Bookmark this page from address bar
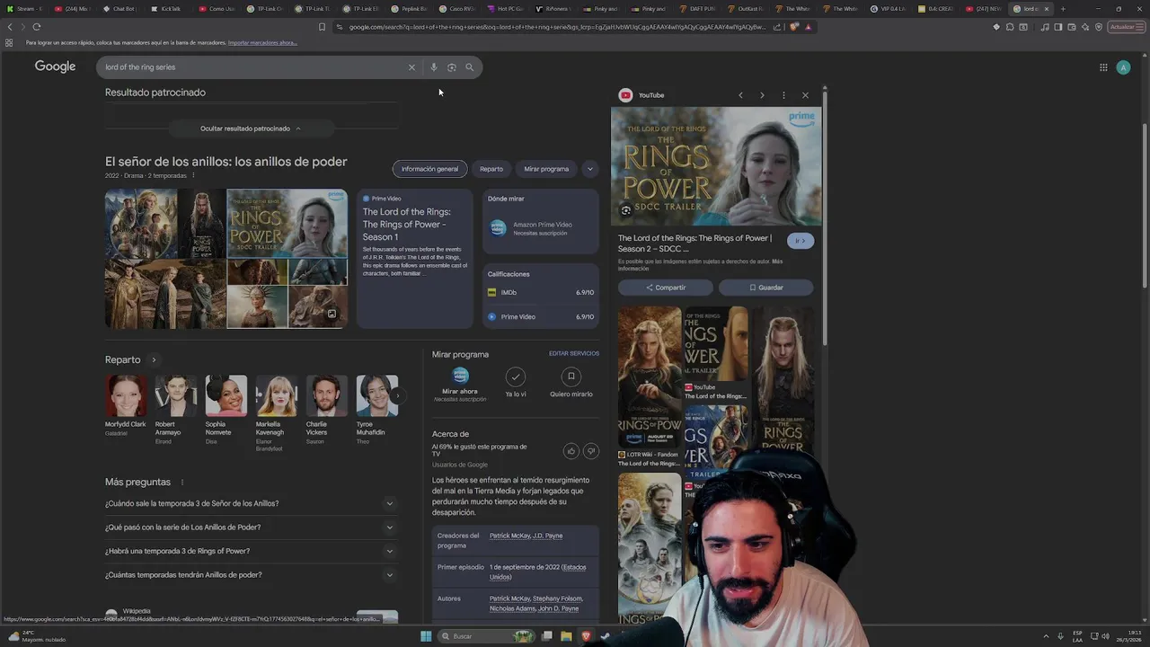This screenshot has width=1150, height=647. click(x=322, y=27)
